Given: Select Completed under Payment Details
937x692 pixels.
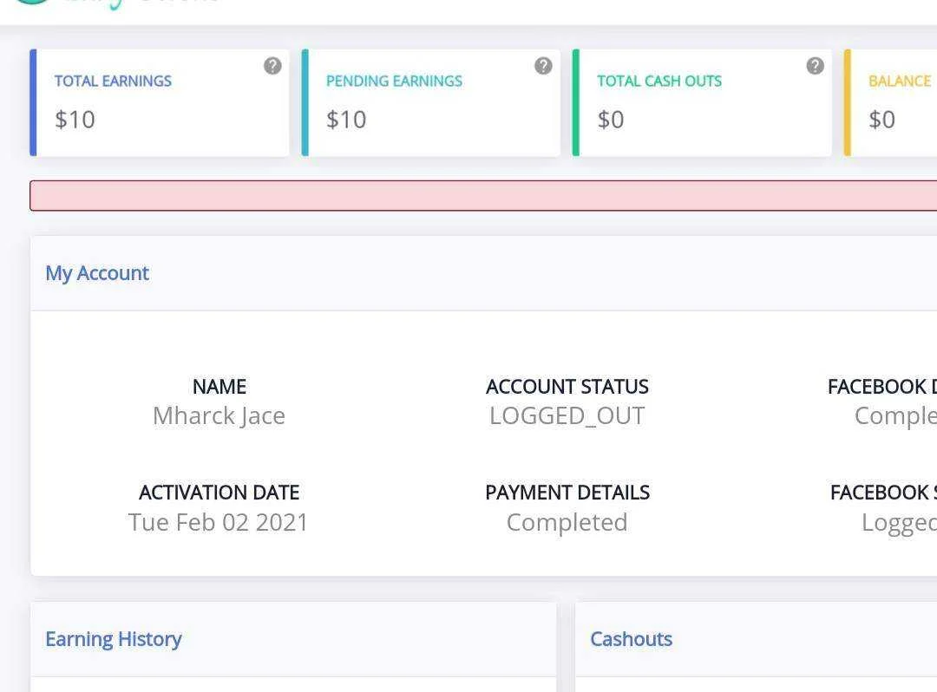Looking at the screenshot, I should tap(567, 522).
